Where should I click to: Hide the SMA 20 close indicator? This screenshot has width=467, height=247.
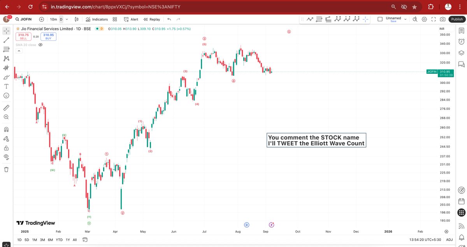[x=40, y=45]
